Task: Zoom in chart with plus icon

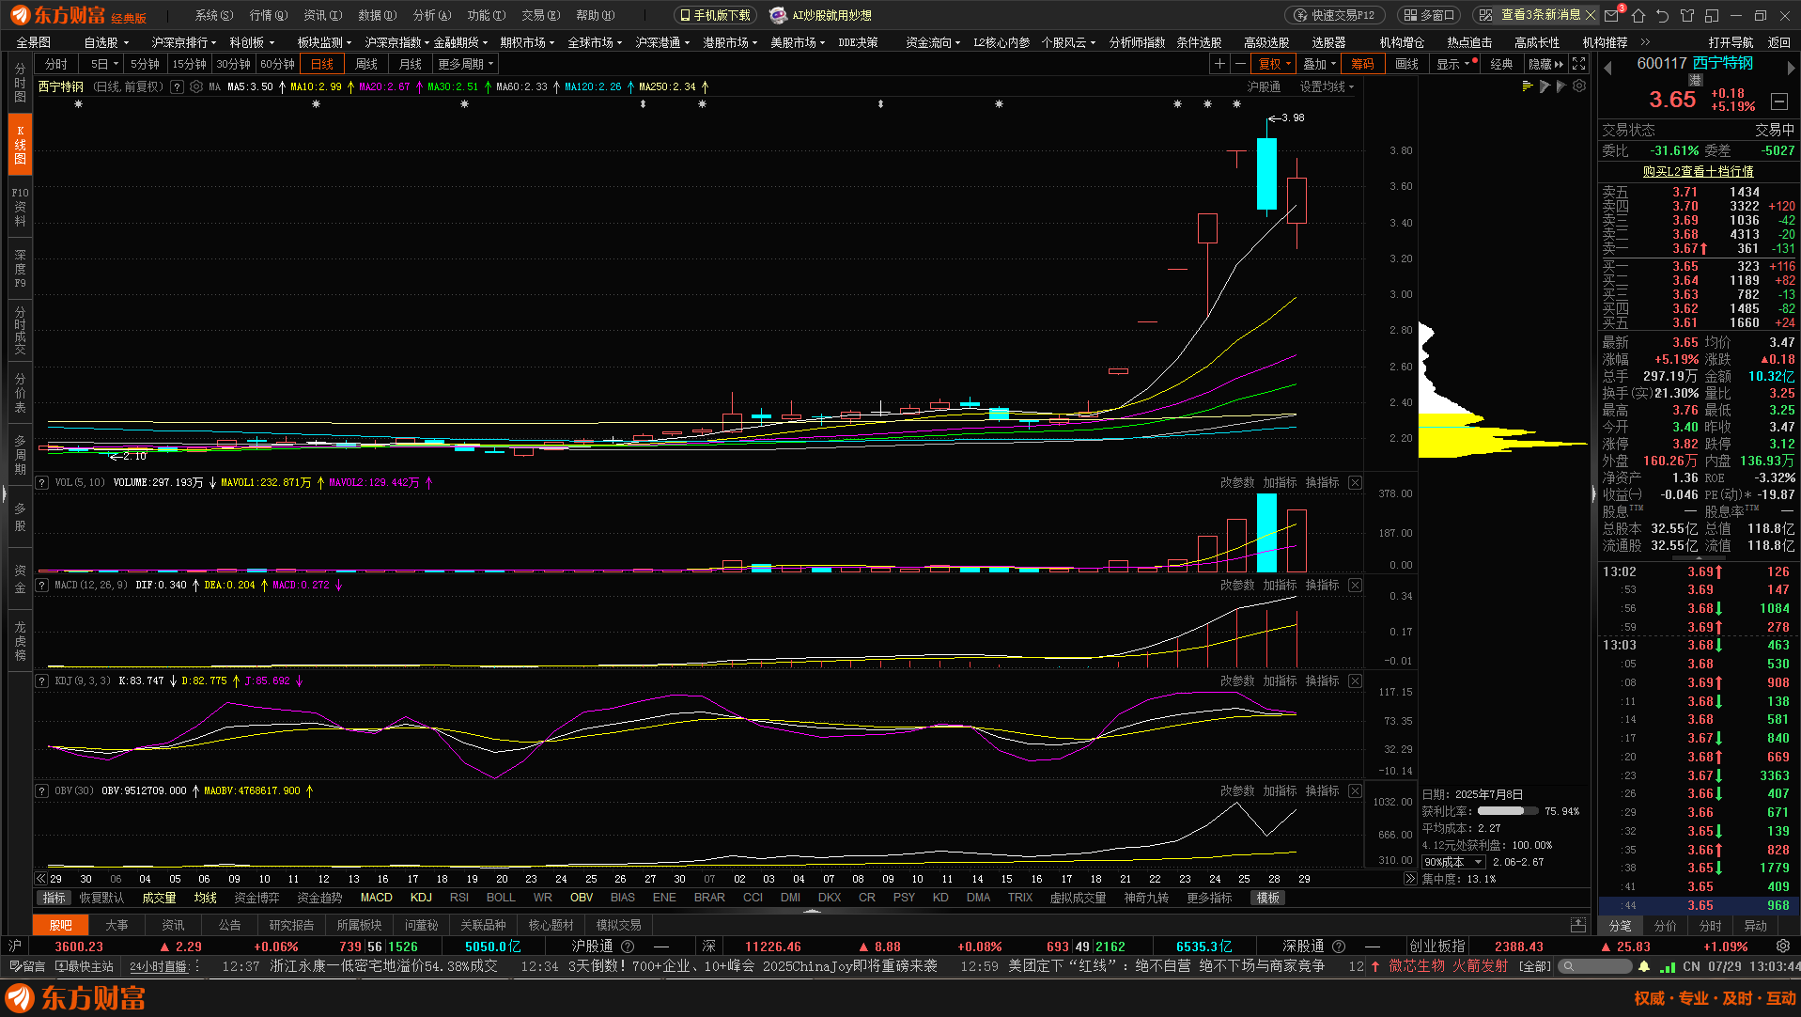Action: 1219,64
